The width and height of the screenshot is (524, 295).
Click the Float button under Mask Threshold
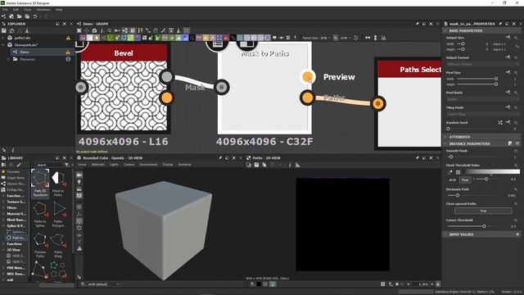click(464, 179)
